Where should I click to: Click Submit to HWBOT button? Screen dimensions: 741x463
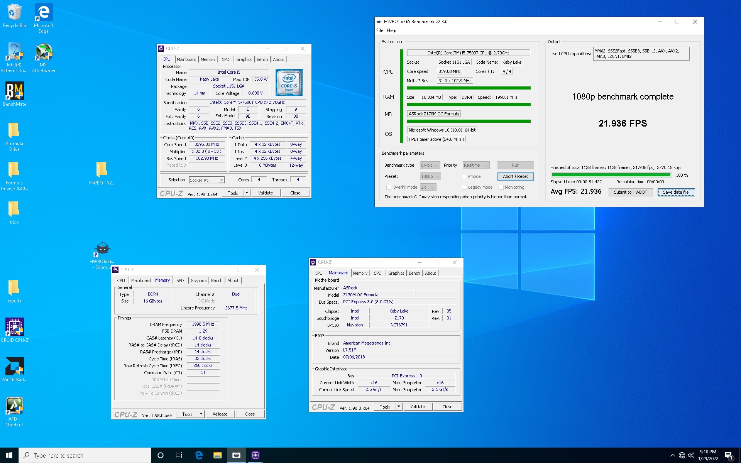(x=630, y=192)
